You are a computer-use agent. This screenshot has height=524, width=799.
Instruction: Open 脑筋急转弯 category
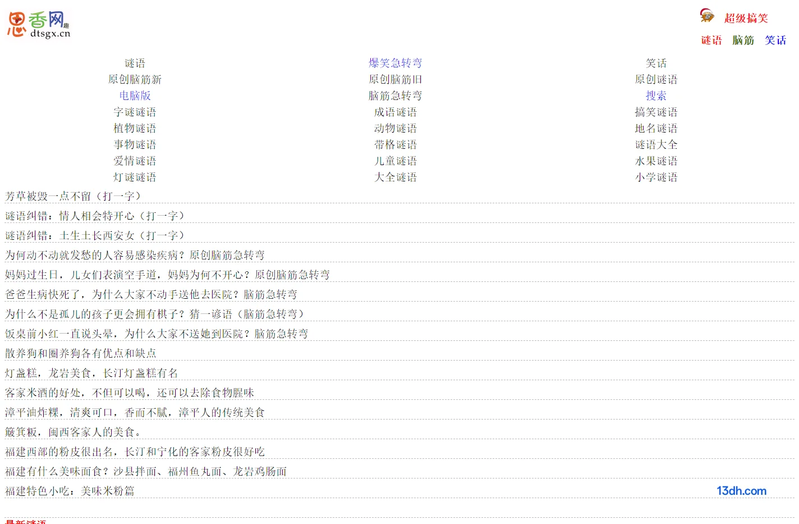click(x=395, y=96)
